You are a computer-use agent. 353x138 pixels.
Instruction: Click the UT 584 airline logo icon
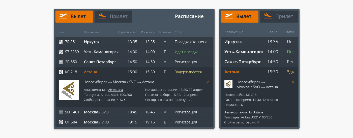pos(61,122)
